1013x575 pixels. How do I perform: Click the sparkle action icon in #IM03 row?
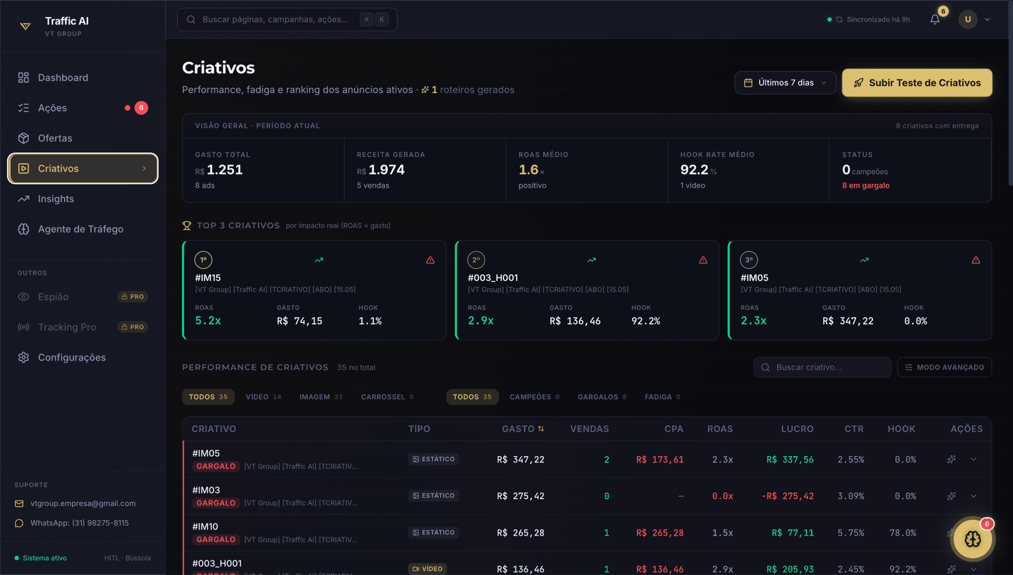[951, 496]
